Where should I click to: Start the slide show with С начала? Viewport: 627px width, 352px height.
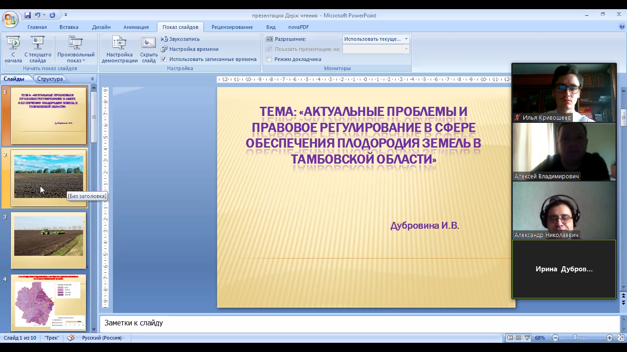pos(13,49)
